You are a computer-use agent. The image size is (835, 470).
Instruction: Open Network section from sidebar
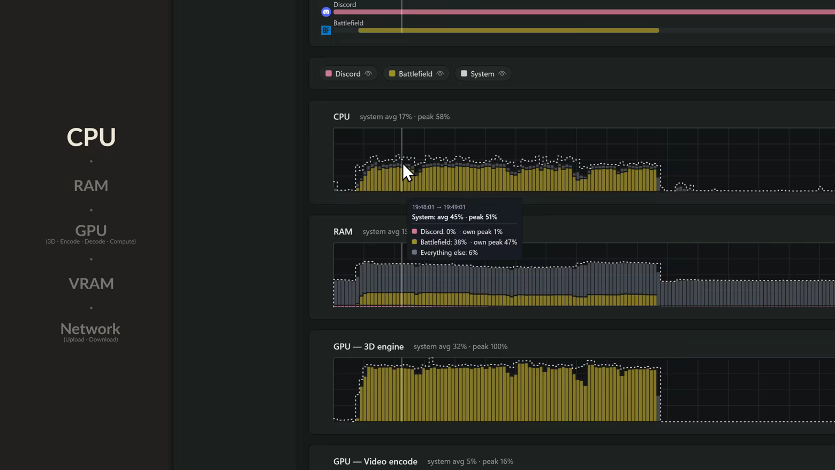coord(90,329)
